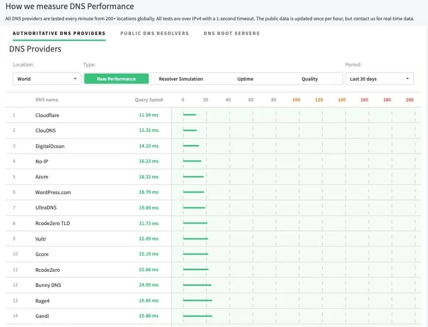Viewport: 428px width, 327px height.
Task: Click the Cloudflare provider name
Action: [47, 115]
